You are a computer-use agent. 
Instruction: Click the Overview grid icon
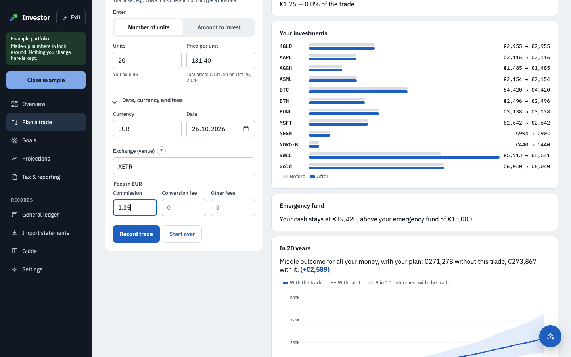click(x=15, y=104)
